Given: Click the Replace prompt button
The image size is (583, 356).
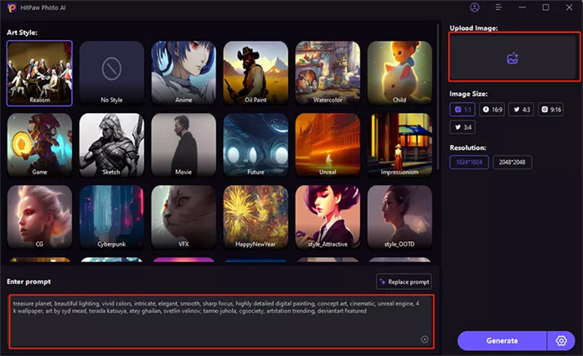Looking at the screenshot, I should (404, 282).
